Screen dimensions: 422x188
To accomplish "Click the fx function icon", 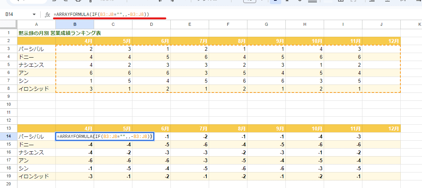I will click(x=47, y=14).
